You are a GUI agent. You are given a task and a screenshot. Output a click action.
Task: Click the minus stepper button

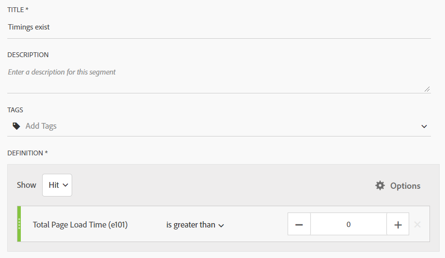pyautogui.click(x=299, y=224)
